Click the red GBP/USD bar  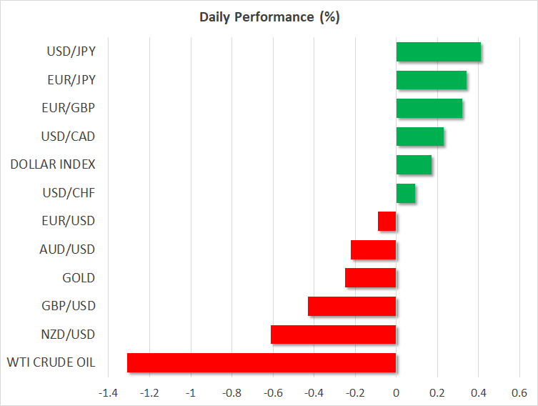352,306
